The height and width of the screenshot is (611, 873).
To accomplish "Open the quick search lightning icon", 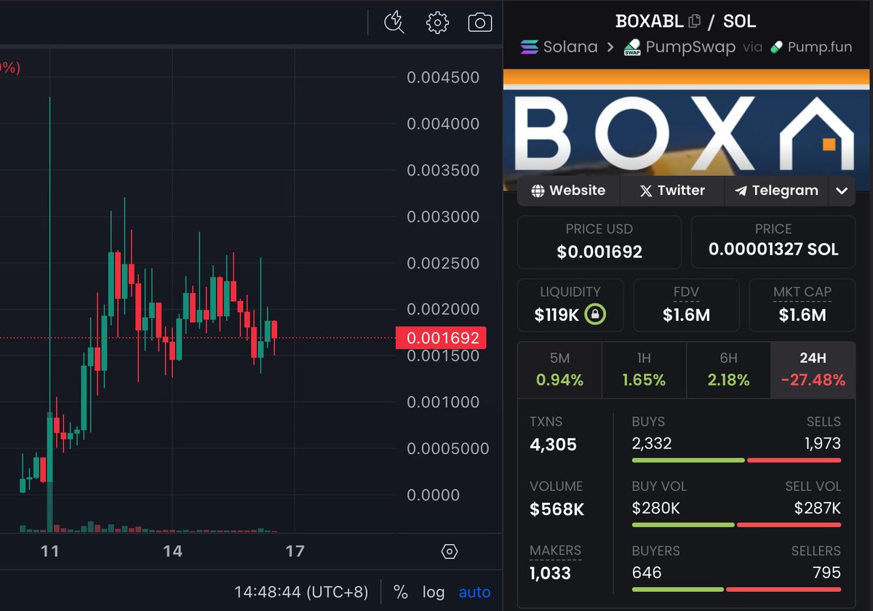I will (394, 22).
